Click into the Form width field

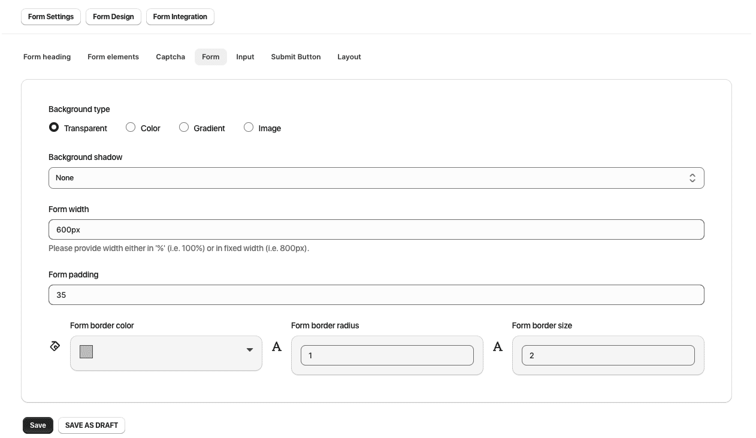point(376,229)
